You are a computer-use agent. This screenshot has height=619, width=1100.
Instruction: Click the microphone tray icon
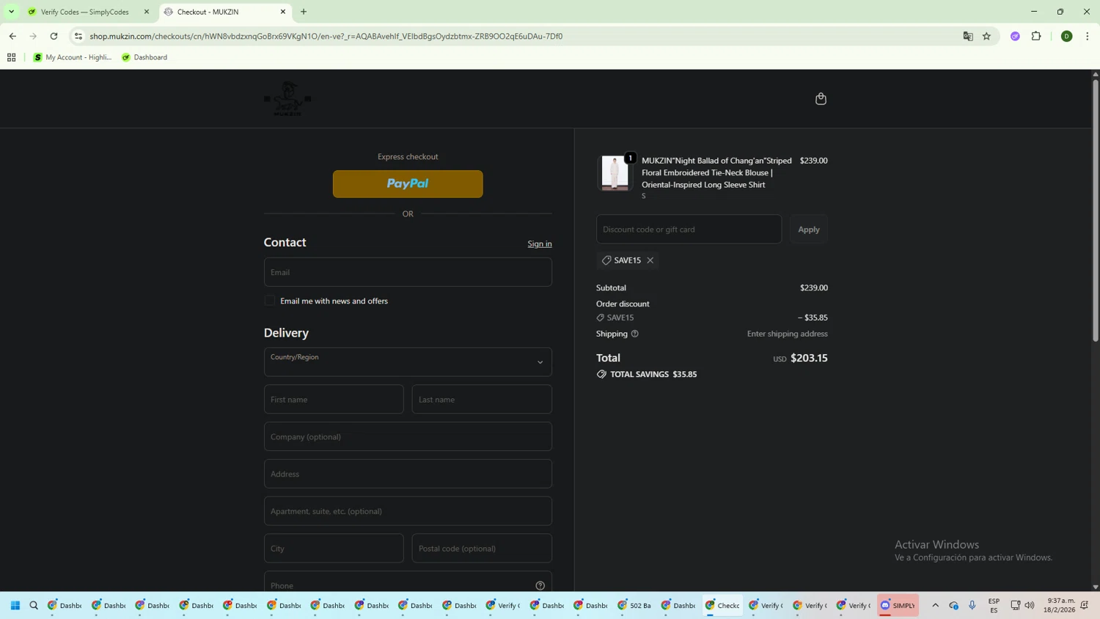click(972, 606)
